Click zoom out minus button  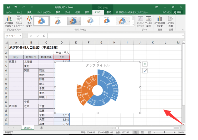pyautogui.click(x=154, y=132)
